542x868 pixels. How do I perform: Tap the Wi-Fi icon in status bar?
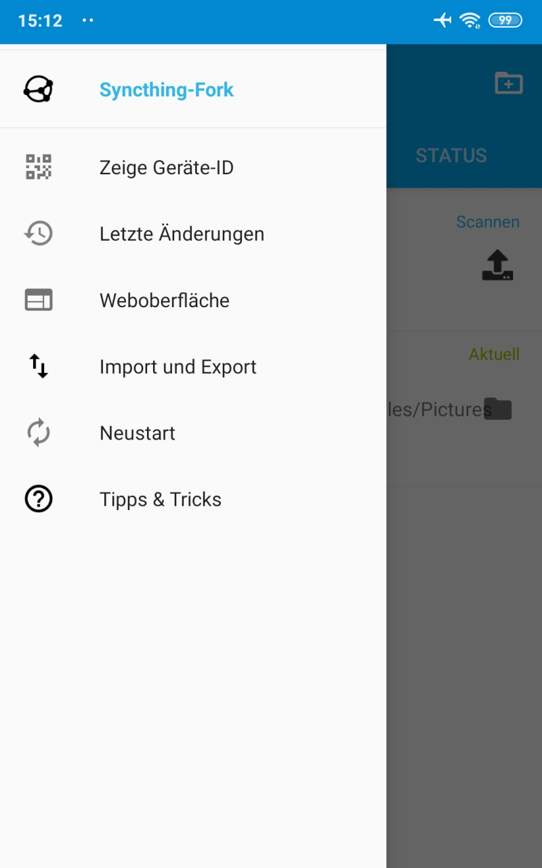470,20
